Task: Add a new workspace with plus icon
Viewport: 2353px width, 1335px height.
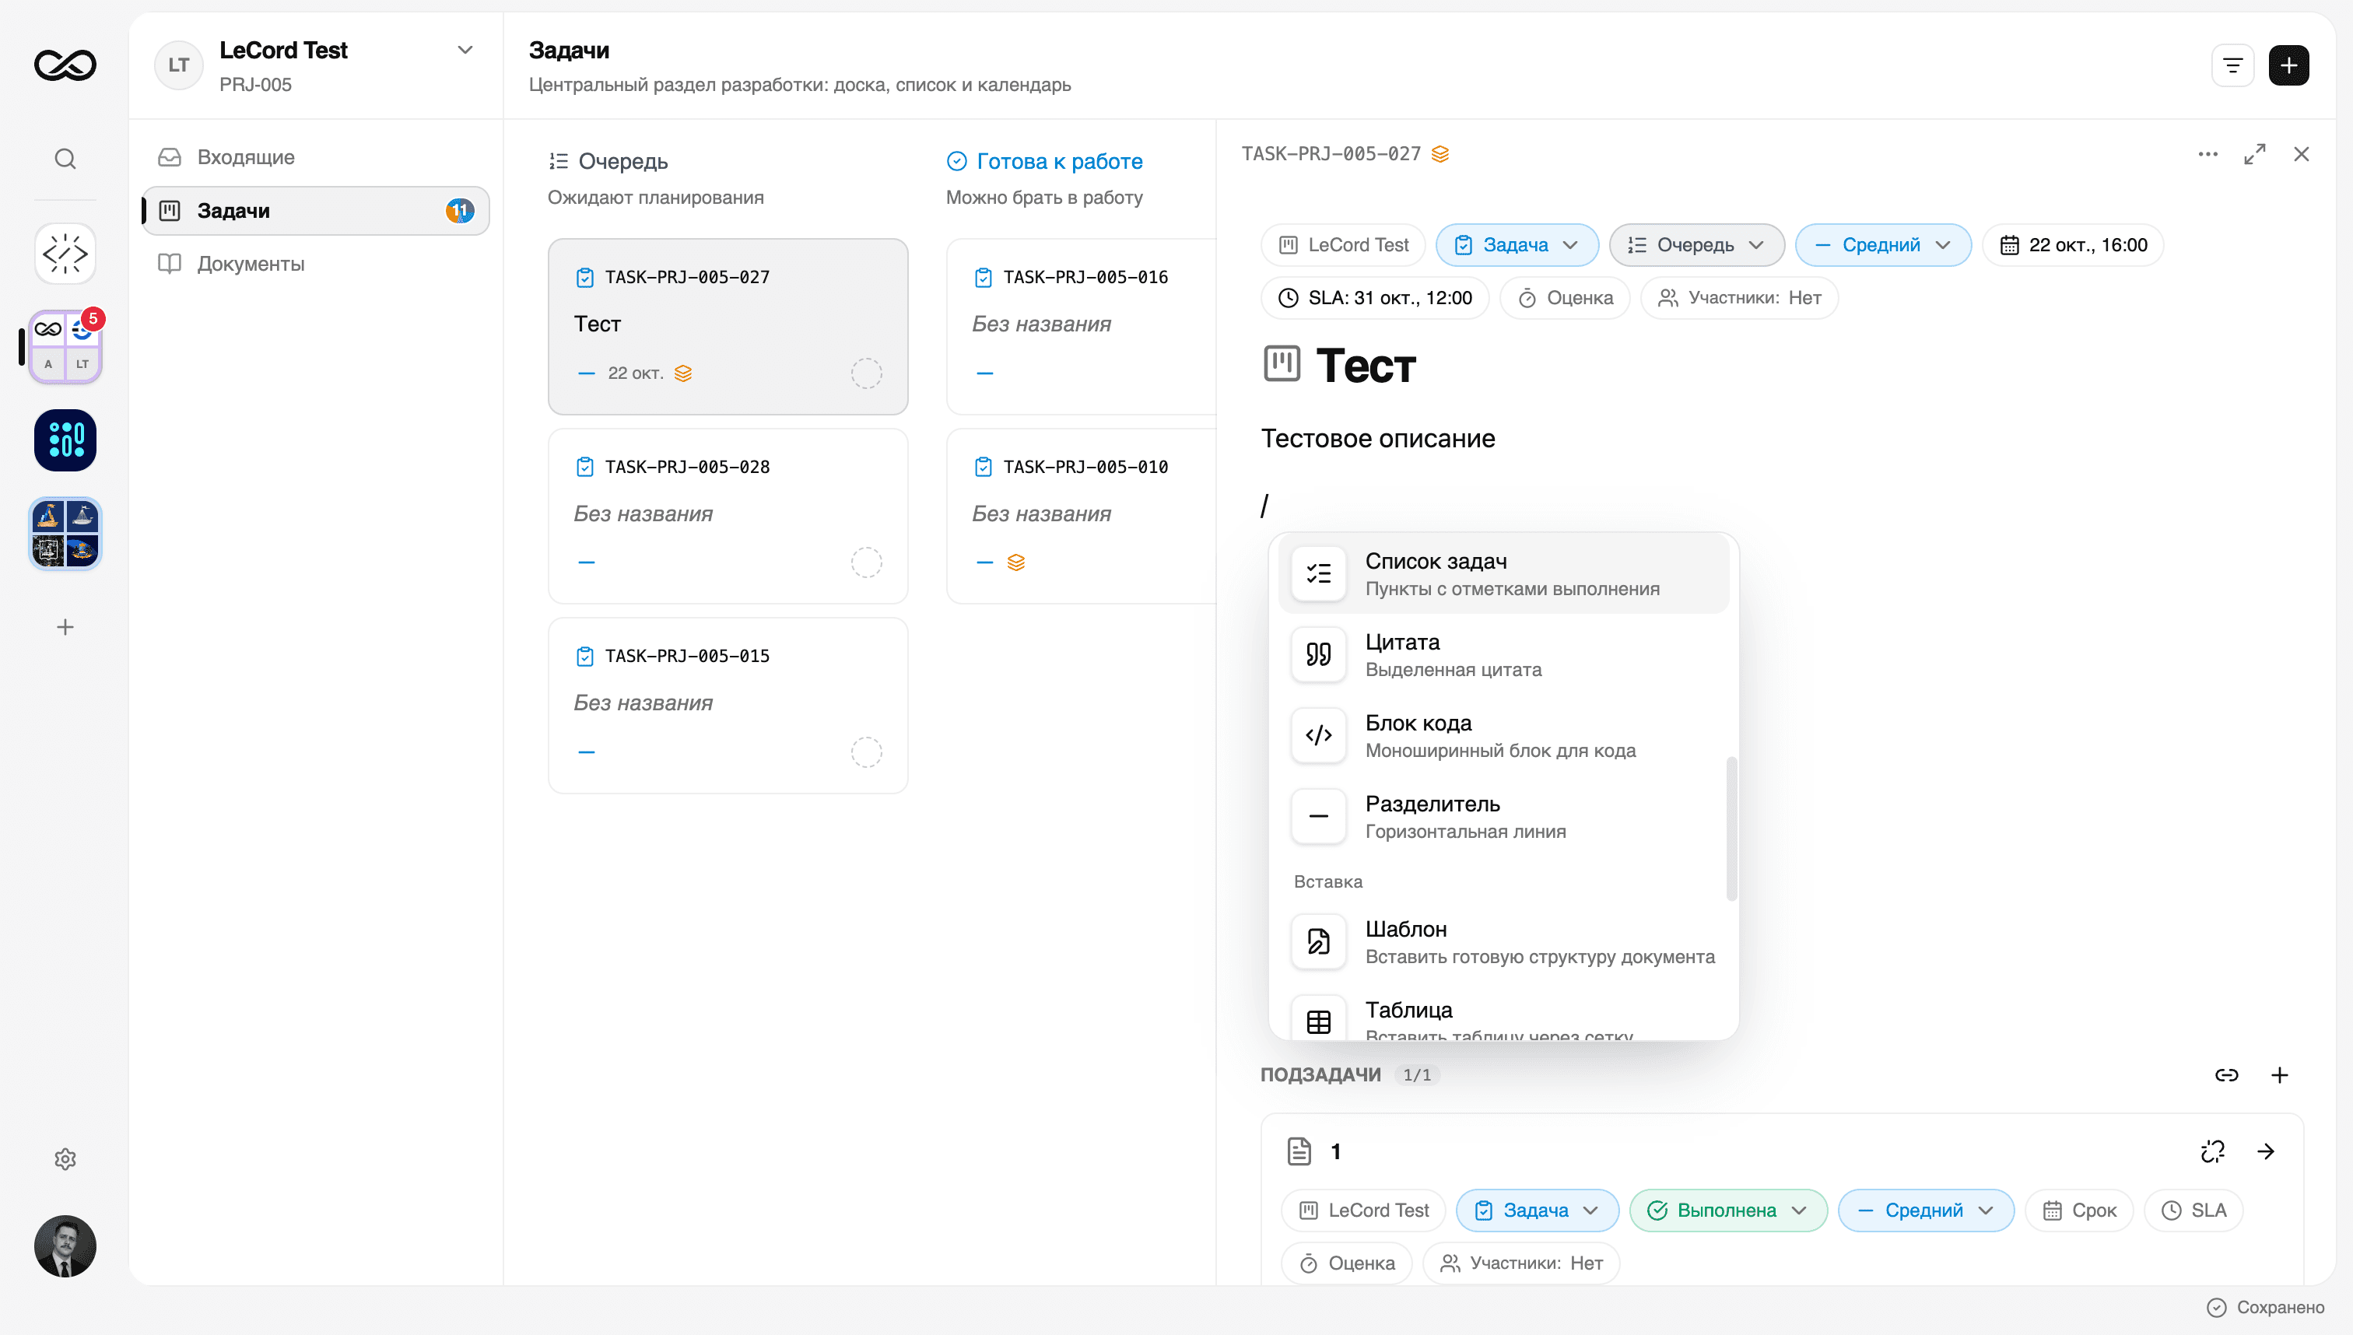Action: click(x=65, y=627)
